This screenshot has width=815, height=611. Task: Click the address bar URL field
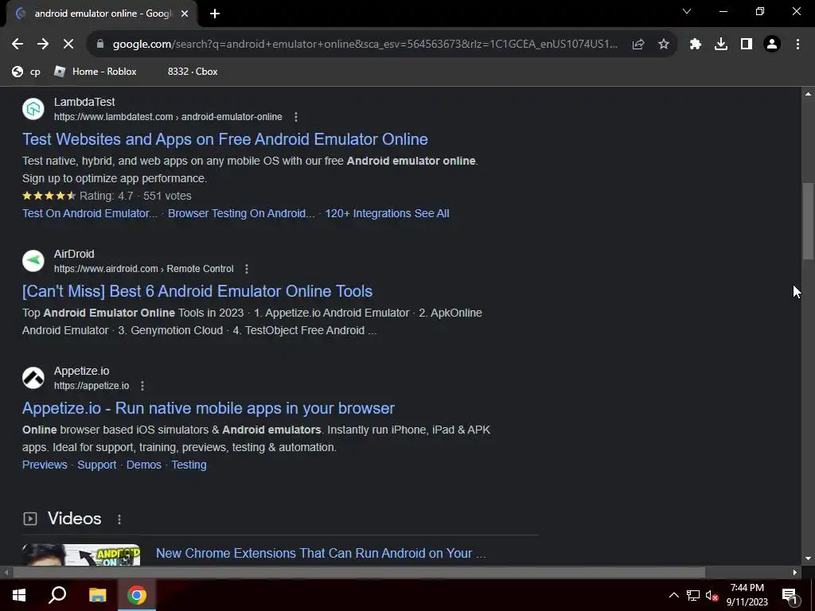click(x=364, y=45)
